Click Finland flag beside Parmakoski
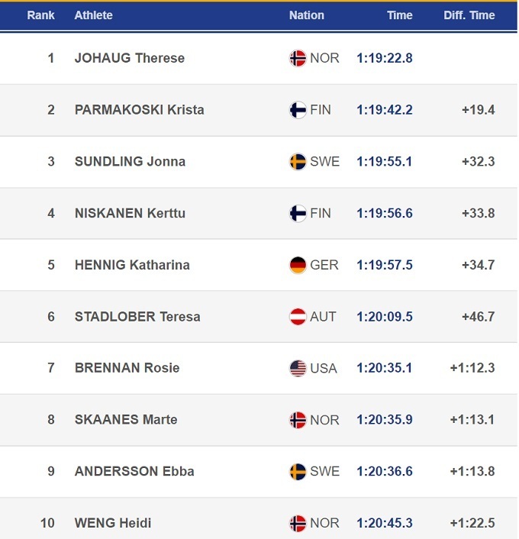This screenshot has width=519, height=539. click(x=298, y=110)
